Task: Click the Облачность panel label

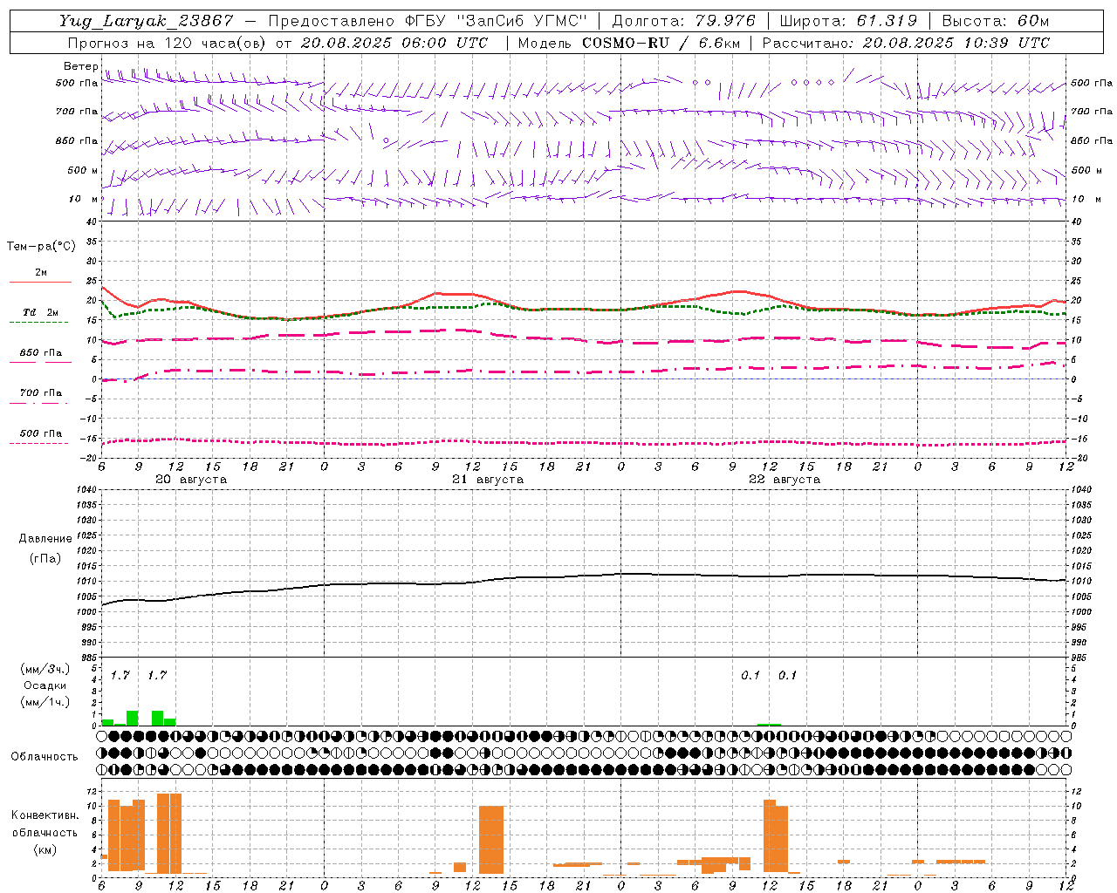Action: coord(45,756)
